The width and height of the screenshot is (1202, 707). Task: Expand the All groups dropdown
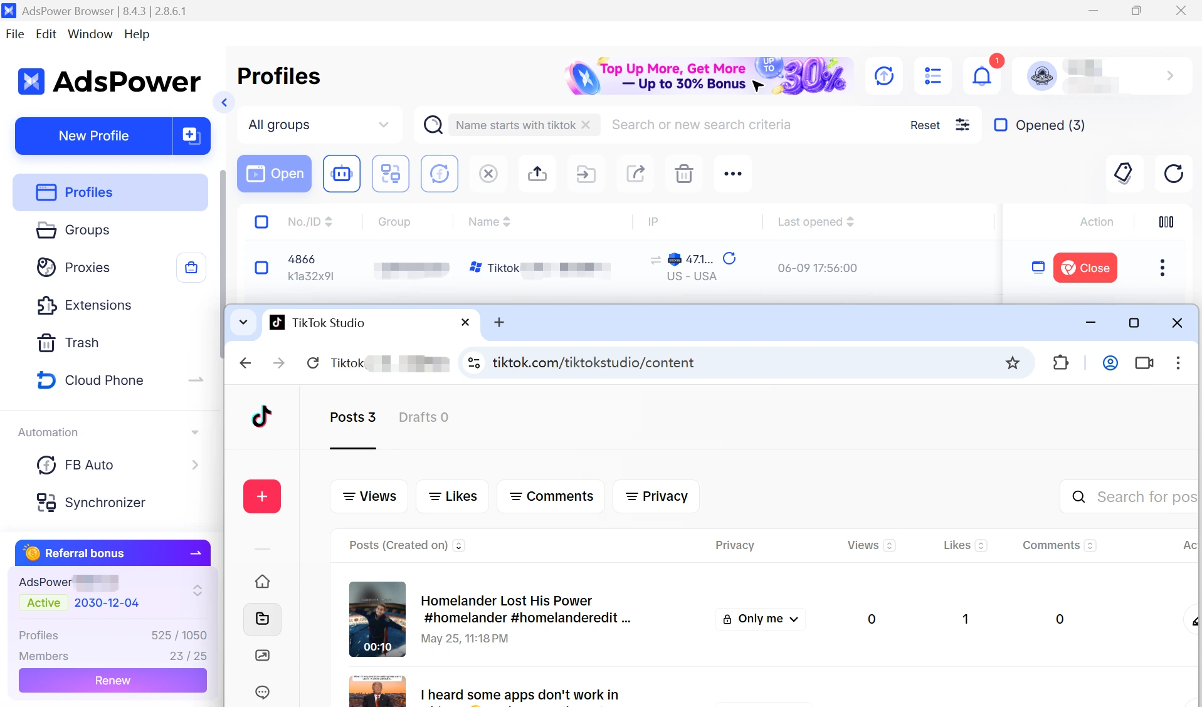click(319, 125)
